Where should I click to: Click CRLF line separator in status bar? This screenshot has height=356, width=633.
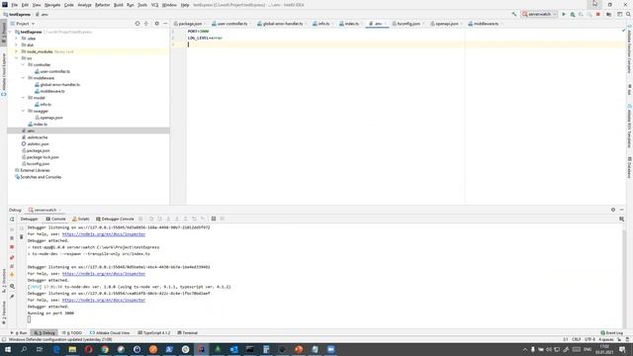[x=576, y=339]
